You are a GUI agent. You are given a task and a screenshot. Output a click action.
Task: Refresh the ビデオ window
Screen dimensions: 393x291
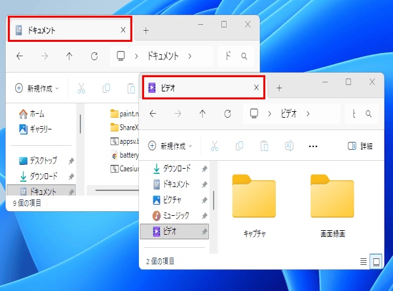click(x=227, y=114)
